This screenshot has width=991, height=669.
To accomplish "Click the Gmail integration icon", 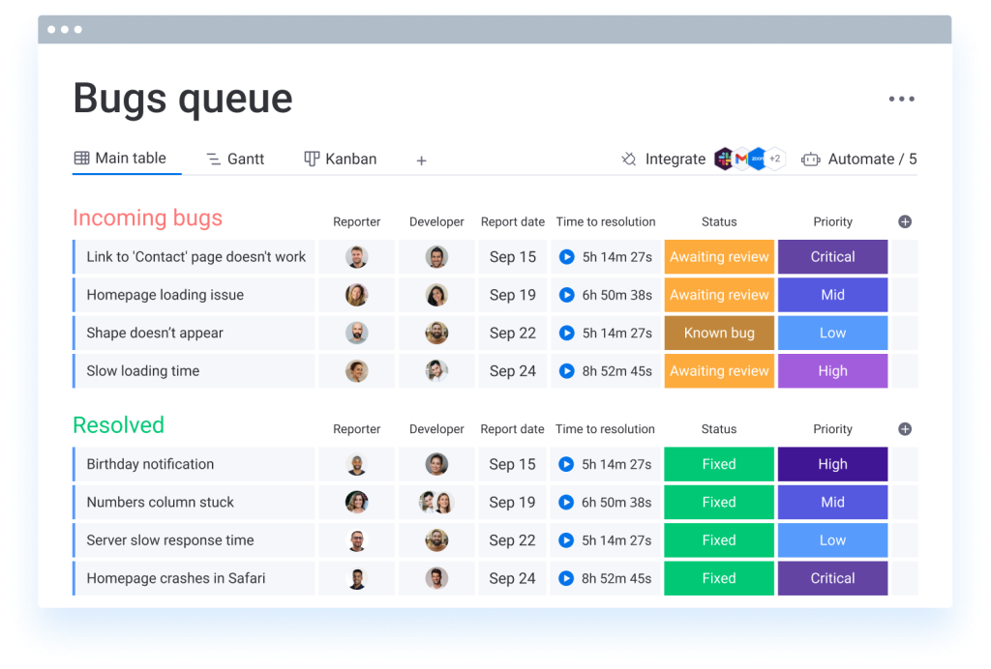I will click(740, 160).
